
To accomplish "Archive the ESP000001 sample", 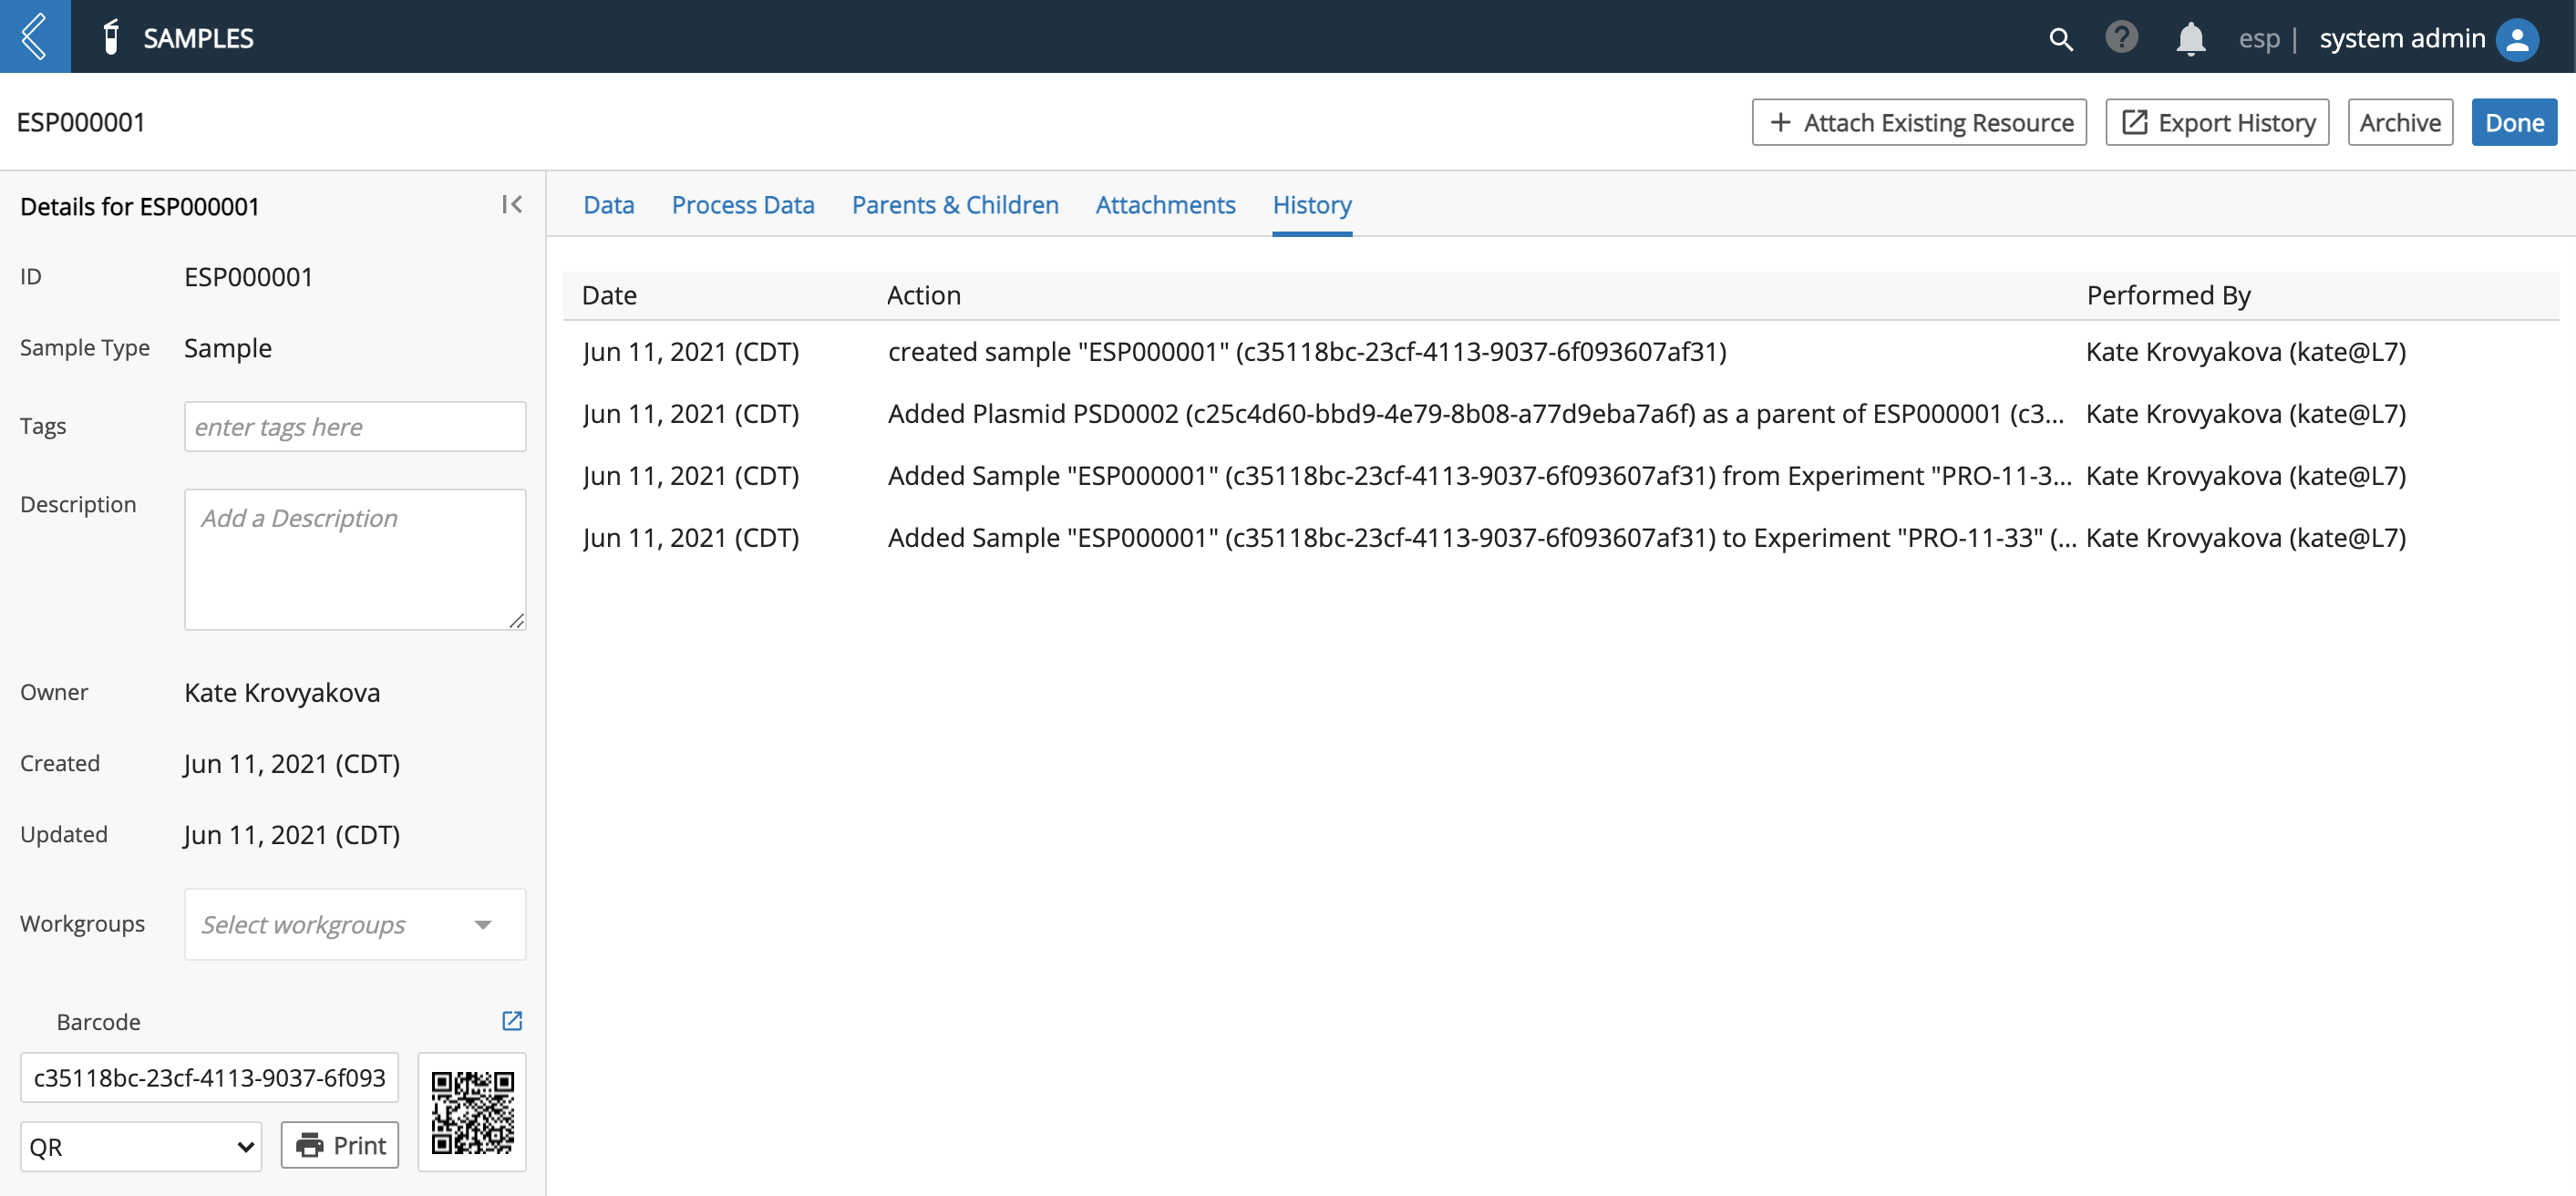I will pyautogui.click(x=2399, y=122).
